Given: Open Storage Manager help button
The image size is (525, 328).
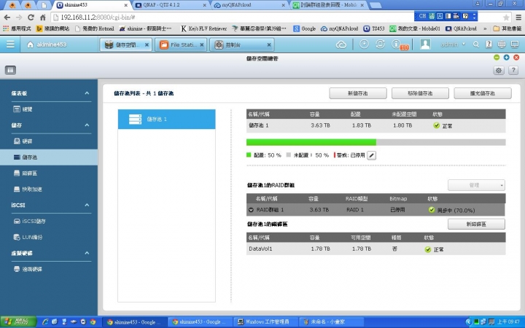Looking at the screenshot, I should point(513,70).
